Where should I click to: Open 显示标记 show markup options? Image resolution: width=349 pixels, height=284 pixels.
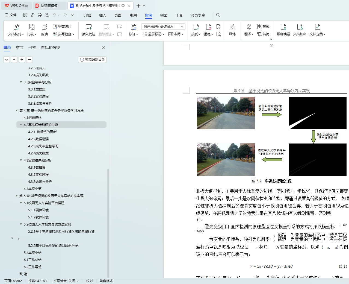coord(154,34)
